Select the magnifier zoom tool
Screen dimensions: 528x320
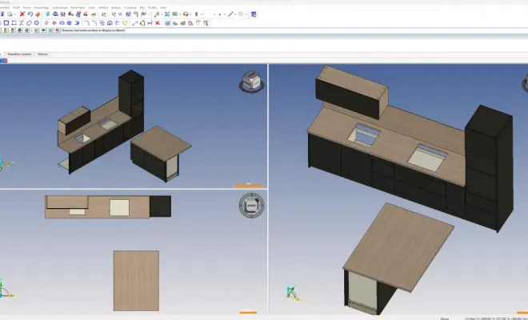click(157, 14)
